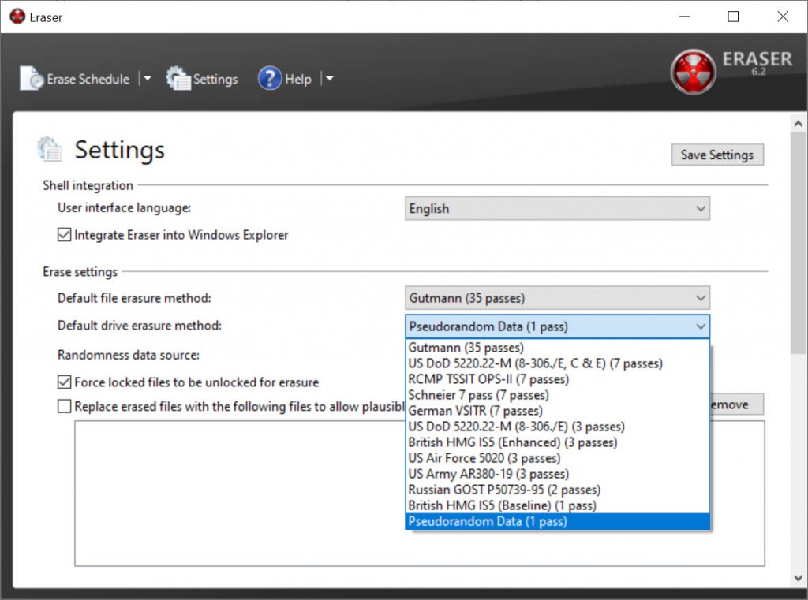Expand the Help menu dropdown arrow

(x=330, y=79)
